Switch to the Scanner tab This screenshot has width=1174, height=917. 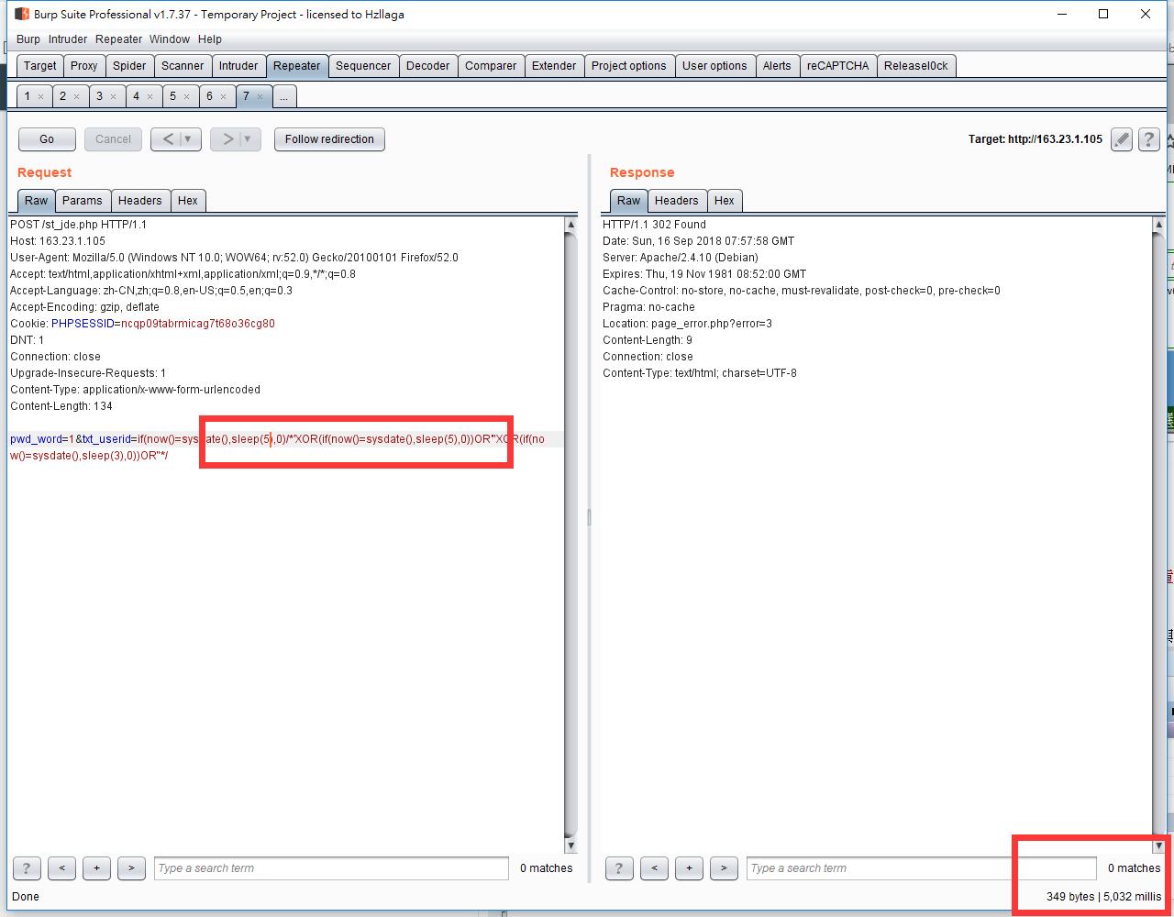(183, 66)
